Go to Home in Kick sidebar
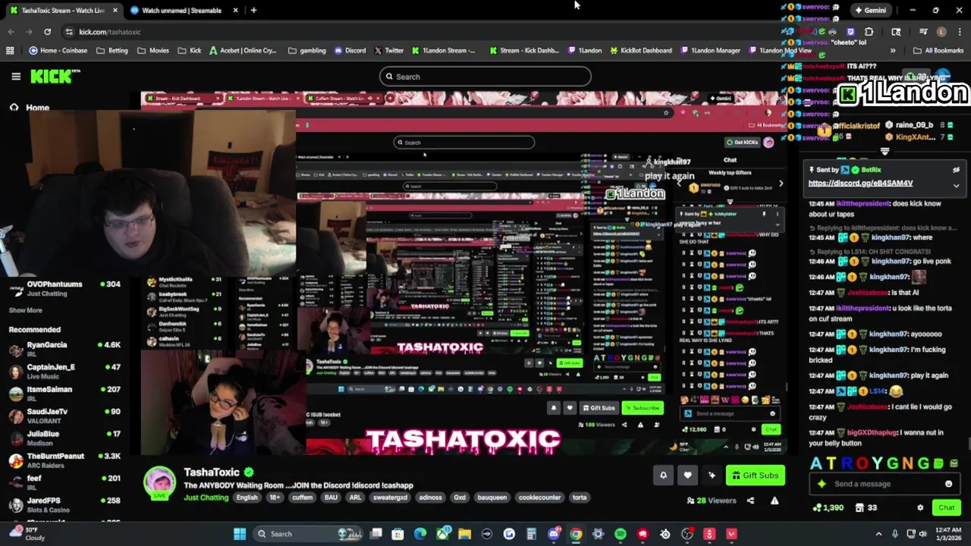 click(x=29, y=108)
